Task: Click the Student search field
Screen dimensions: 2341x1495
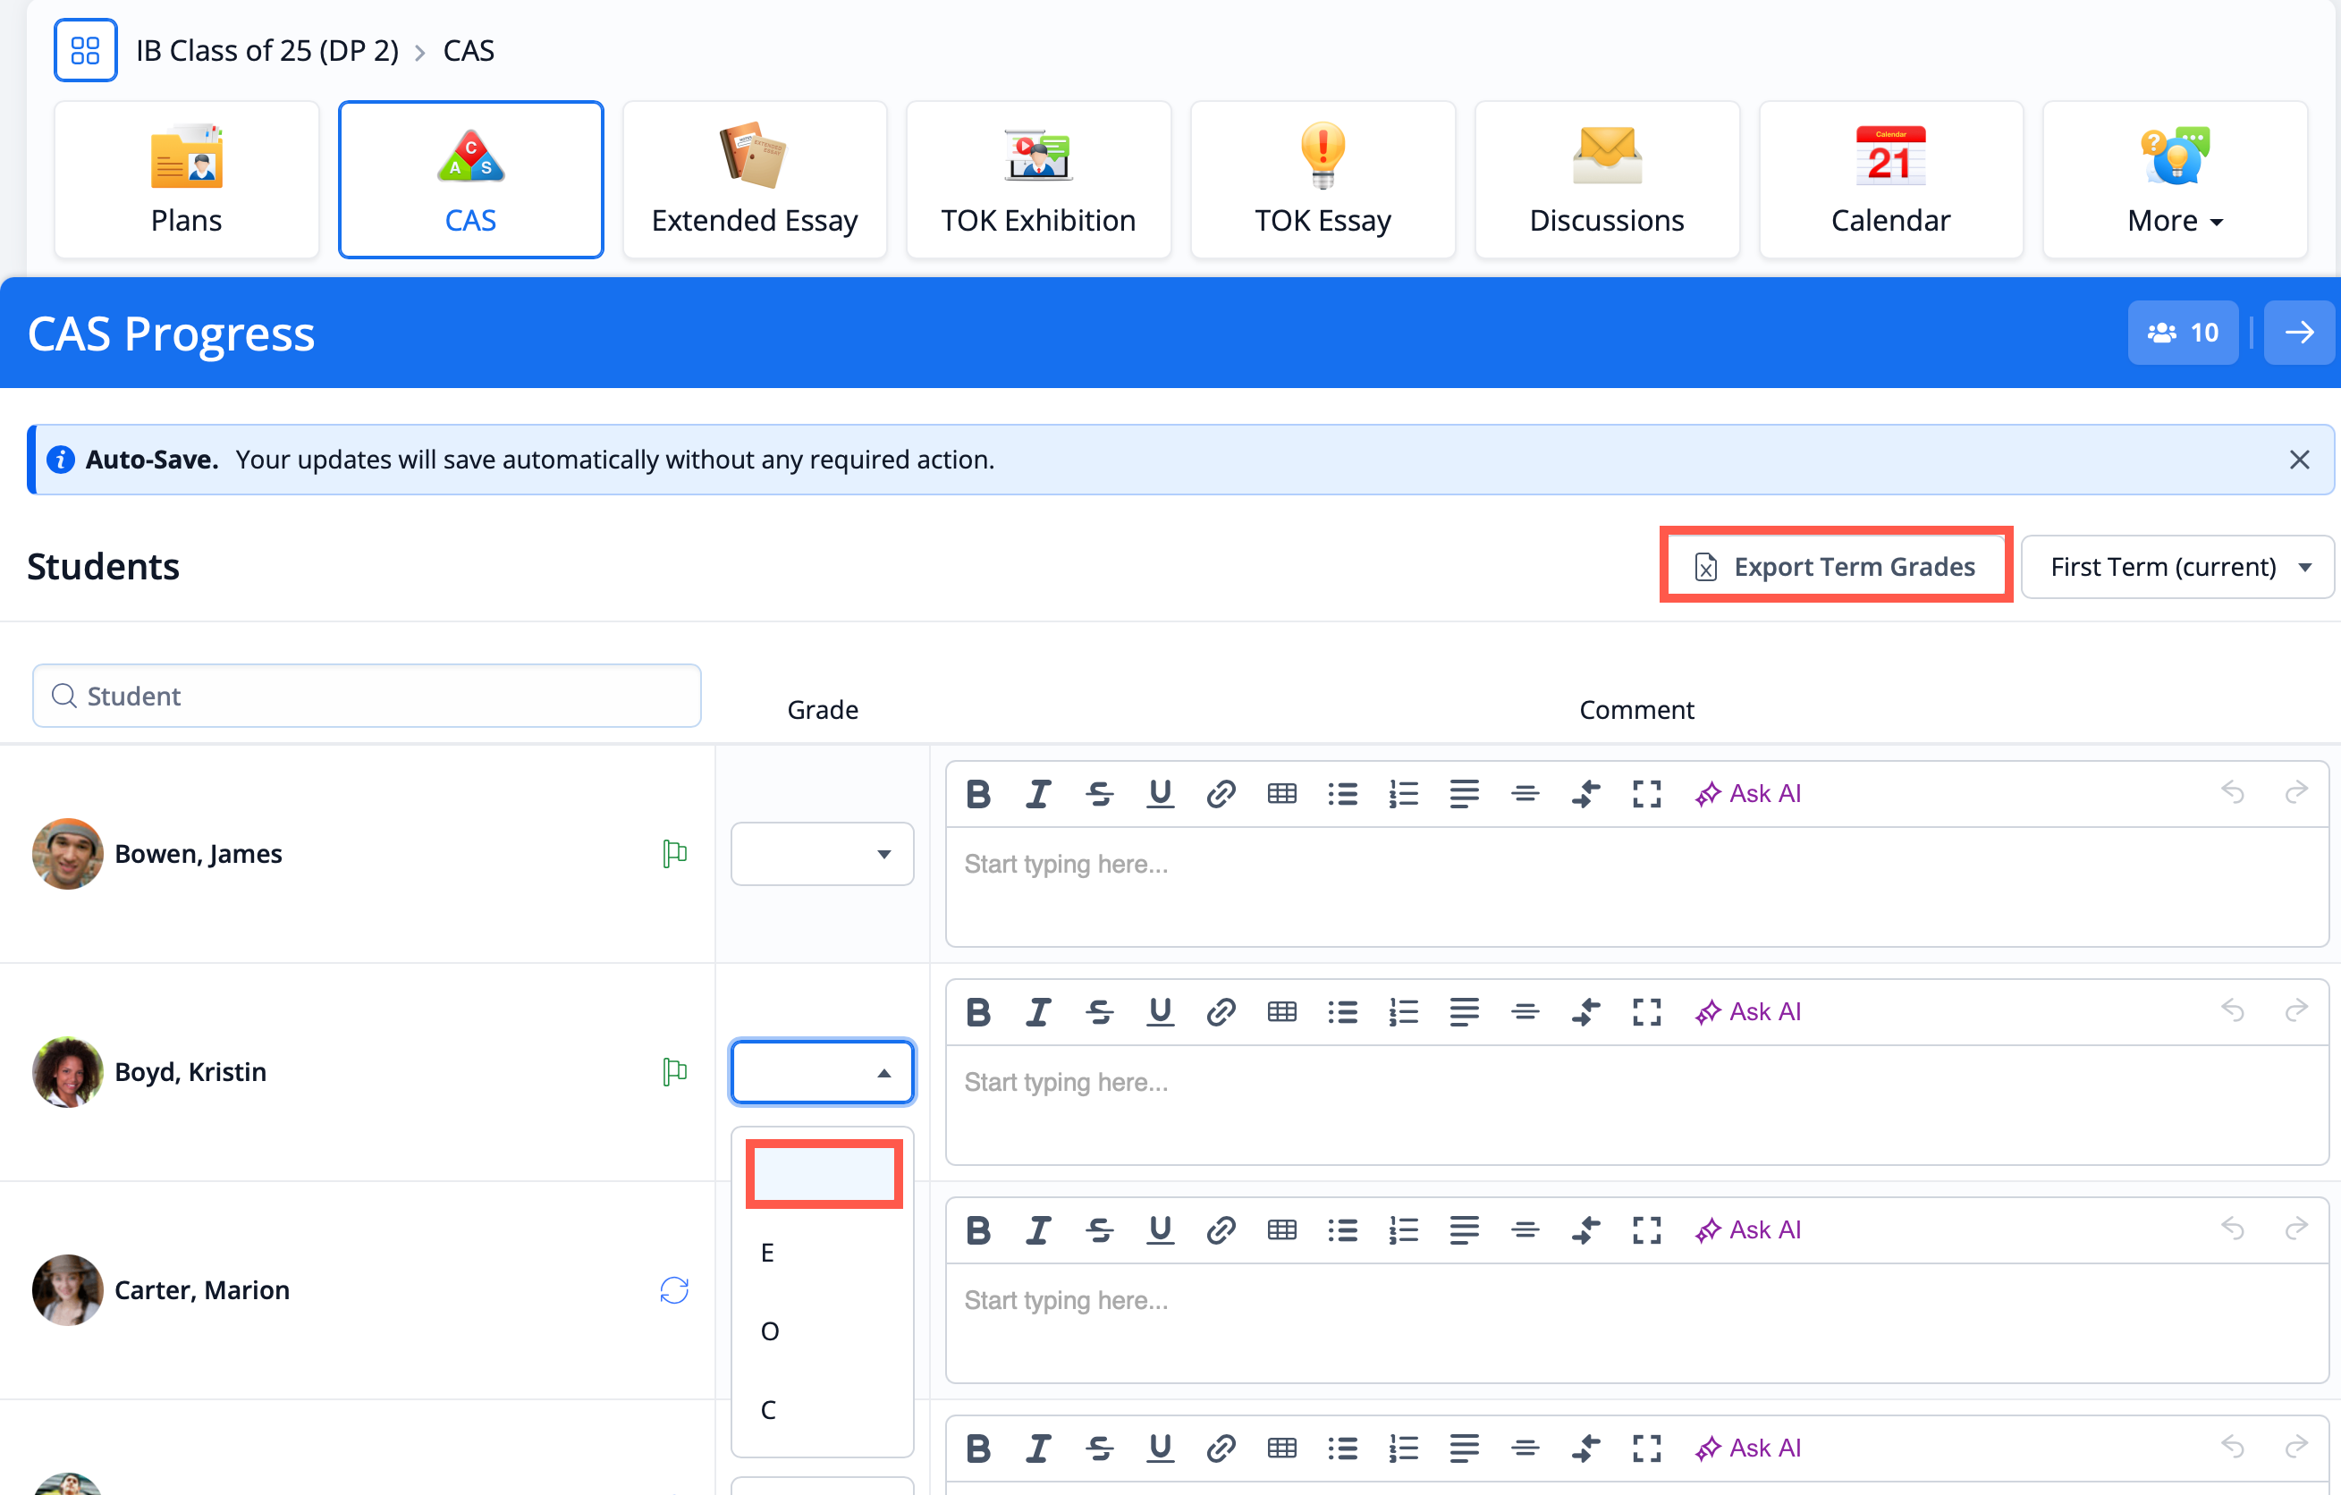Action: pyautogui.click(x=367, y=696)
